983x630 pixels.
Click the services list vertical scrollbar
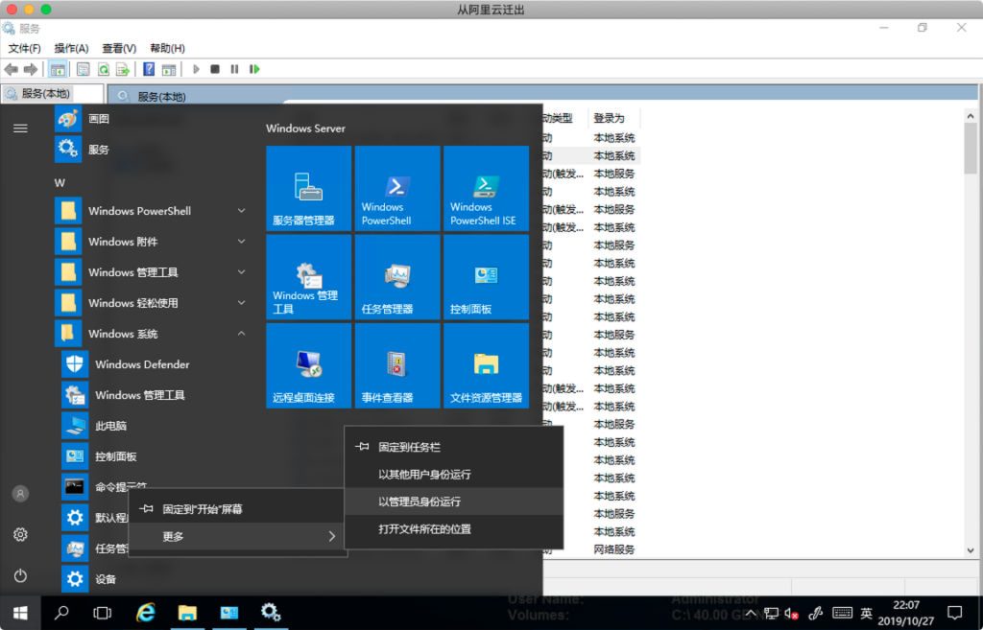point(971,326)
